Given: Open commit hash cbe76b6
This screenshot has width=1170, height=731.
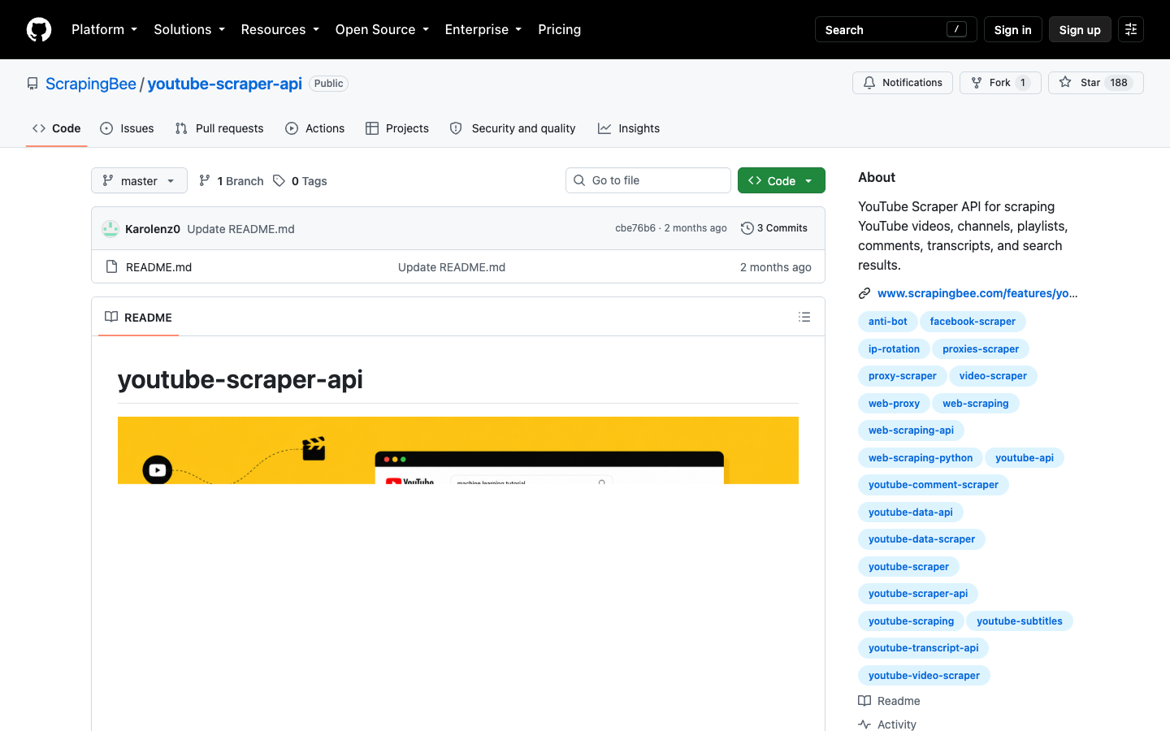Looking at the screenshot, I should pyautogui.click(x=635, y=228).
